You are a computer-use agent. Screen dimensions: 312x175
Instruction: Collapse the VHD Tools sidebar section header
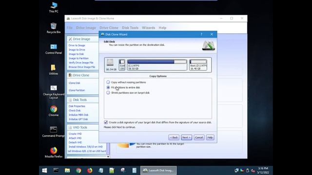(x=83, y=127)
